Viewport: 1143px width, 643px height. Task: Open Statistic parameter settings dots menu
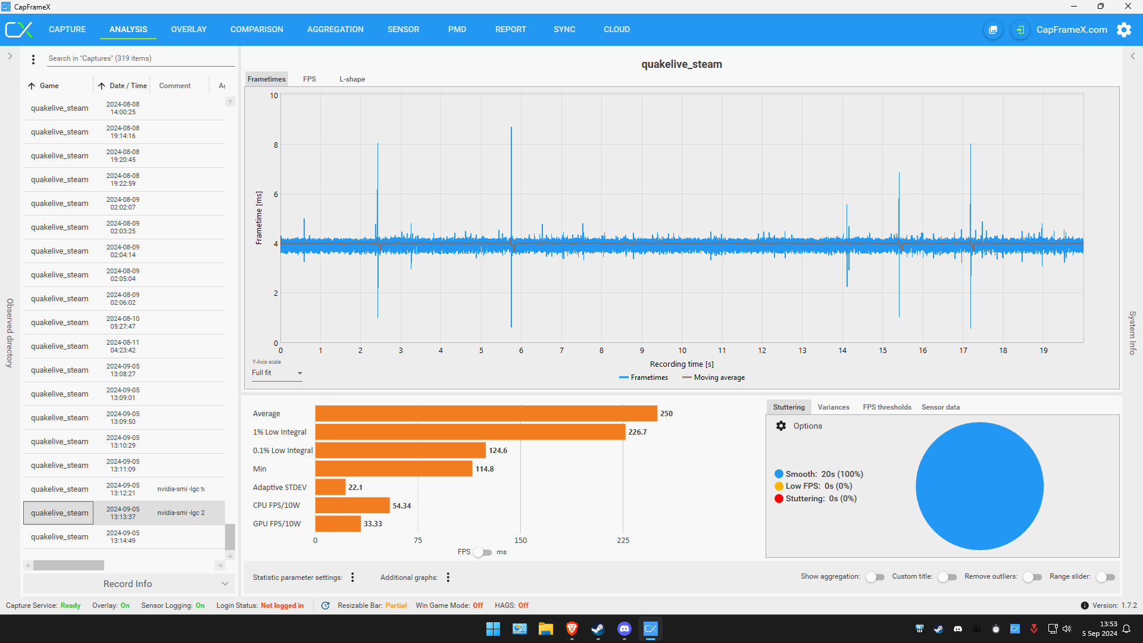[352, 577]
